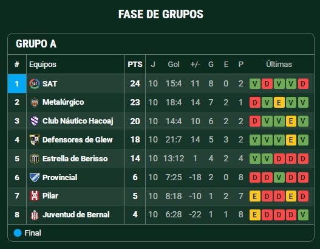320x249 pixels.
Task: Open the Defensores de Glew team link
Action: pyautogui.click(x=77, y=140)
